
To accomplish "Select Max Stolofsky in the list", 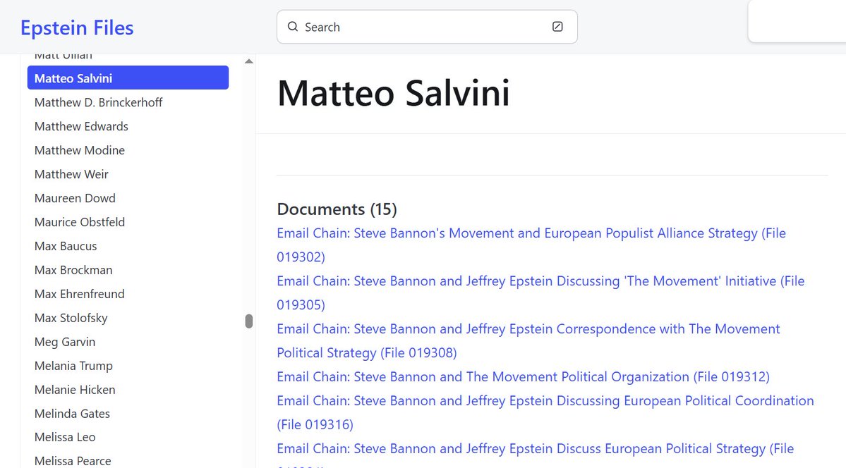I will click(x=71, y=318).
